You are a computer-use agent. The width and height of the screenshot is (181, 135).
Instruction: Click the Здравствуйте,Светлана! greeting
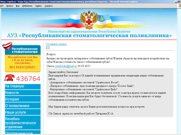click(x=63, y=72)
